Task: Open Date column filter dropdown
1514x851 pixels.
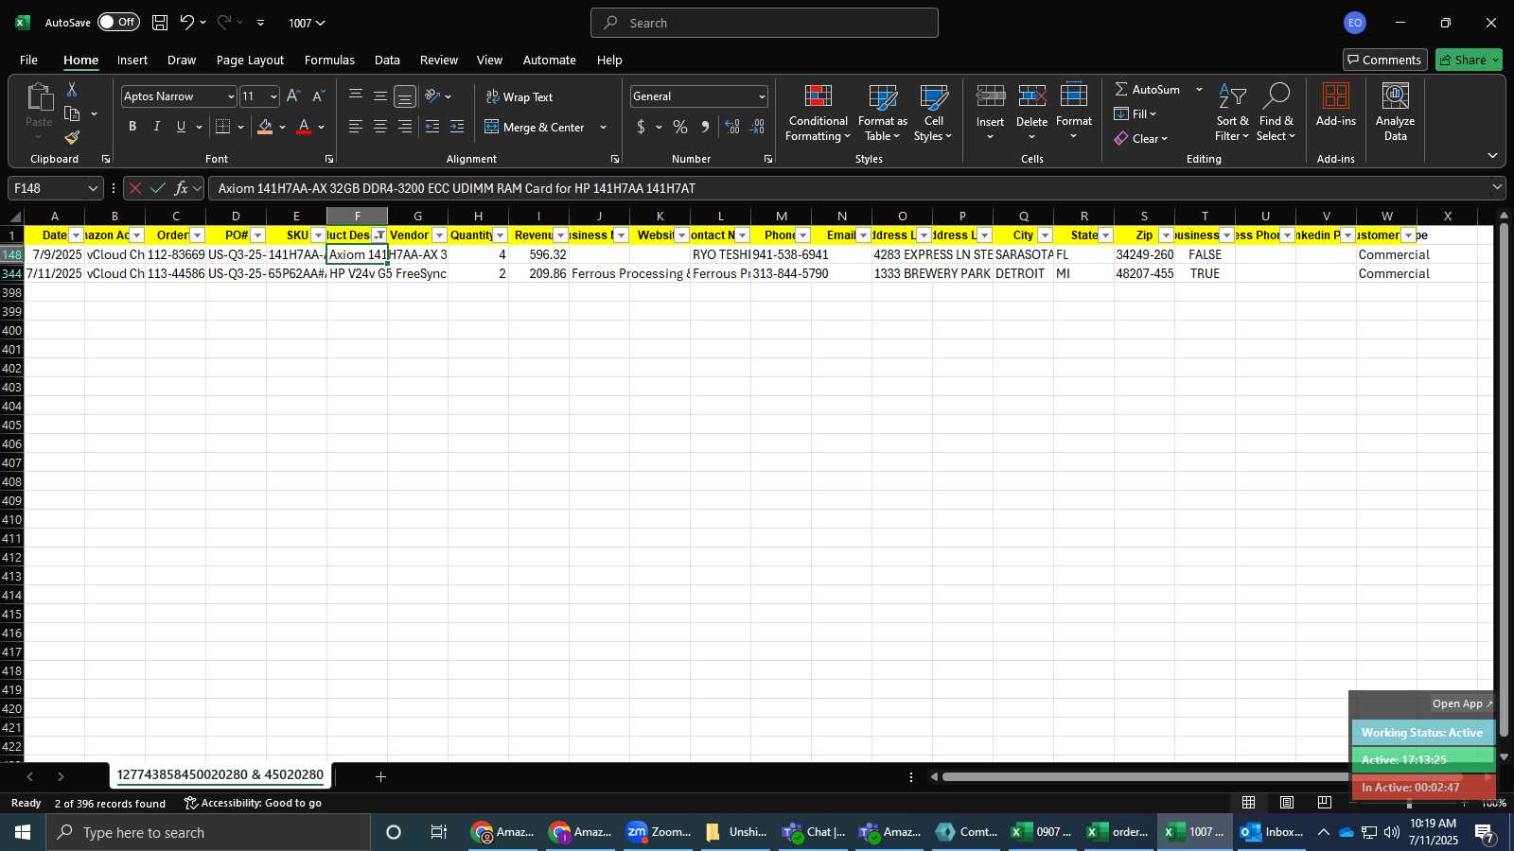Action: tap(77, 235)
